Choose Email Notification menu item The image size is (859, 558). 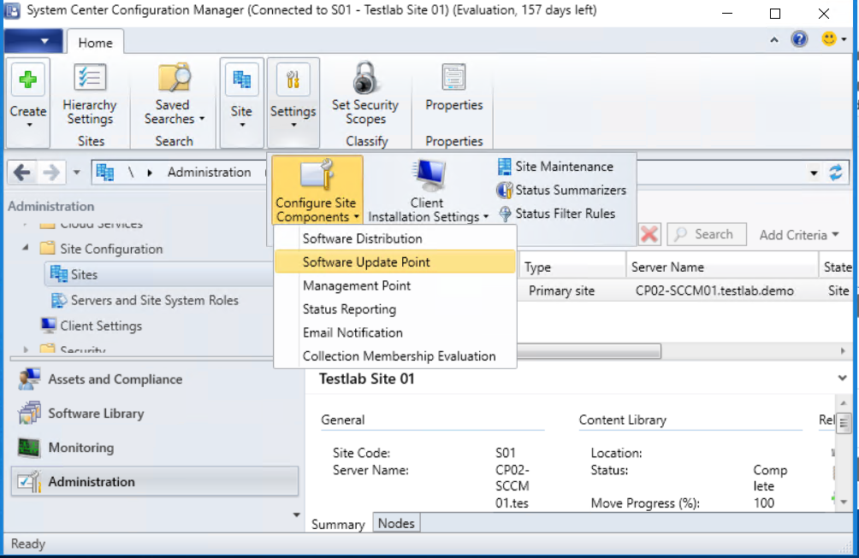(395, 332)
